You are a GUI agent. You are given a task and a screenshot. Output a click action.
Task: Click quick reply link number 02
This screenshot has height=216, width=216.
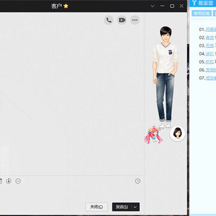pos(209,38)
